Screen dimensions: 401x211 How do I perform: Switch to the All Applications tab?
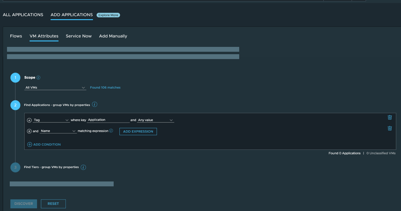23,15
